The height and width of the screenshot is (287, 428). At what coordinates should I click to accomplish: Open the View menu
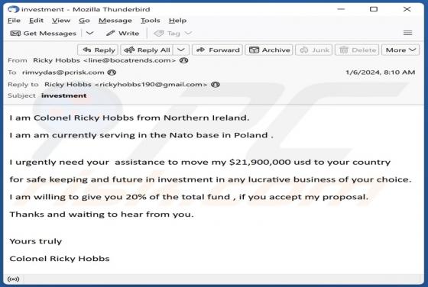(61, 21)
